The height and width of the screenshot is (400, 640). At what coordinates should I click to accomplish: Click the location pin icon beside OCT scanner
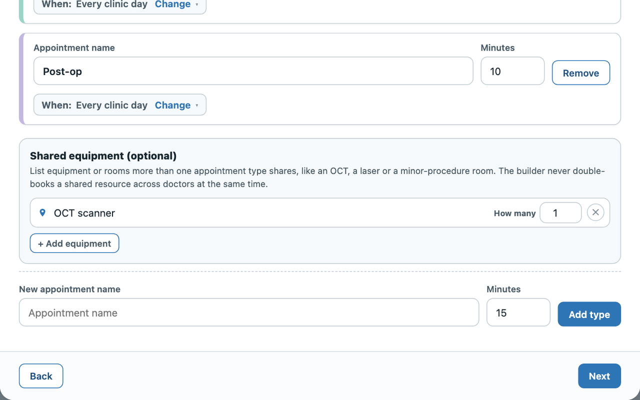click(x=42, y=213)
